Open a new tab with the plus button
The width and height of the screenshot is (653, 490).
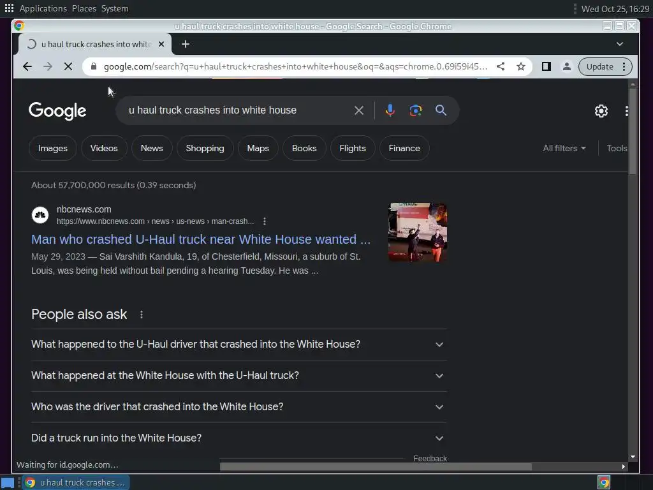186,44
